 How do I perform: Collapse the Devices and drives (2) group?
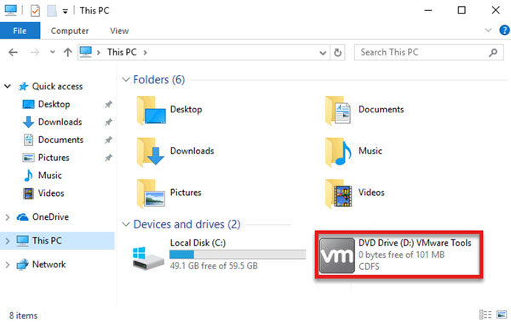(126, 224)
